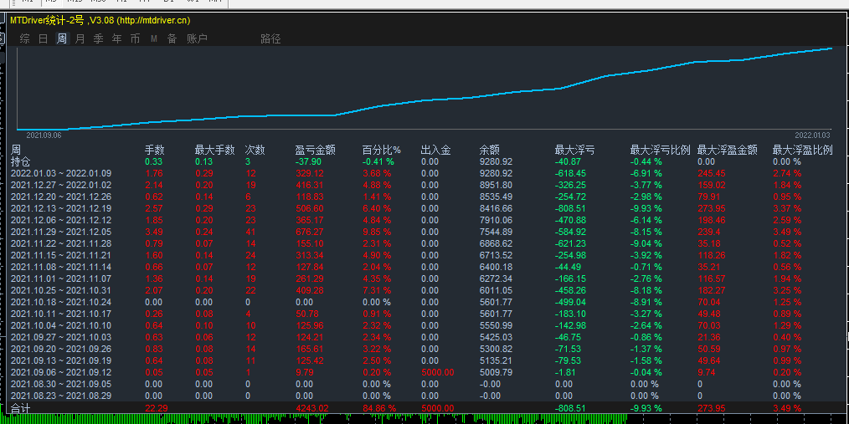Viewport: 849px width, 424px height.
Task: Click the 盈亏金额 column header
Action: (315, 150)
